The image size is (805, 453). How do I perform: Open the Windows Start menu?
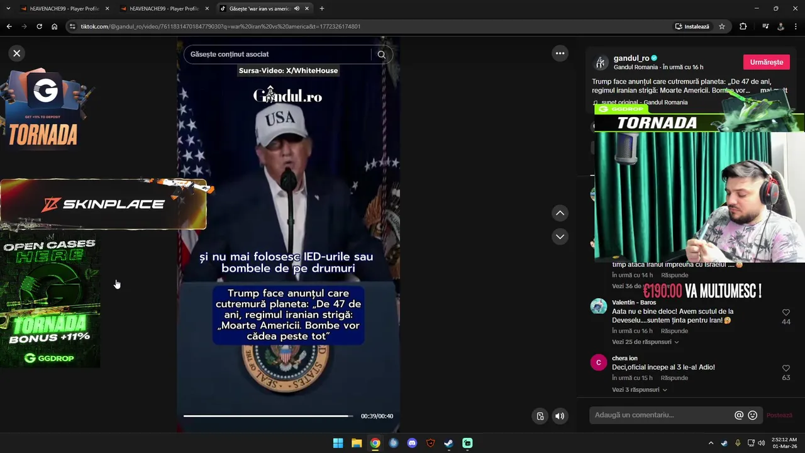click(x=338, y=443)
